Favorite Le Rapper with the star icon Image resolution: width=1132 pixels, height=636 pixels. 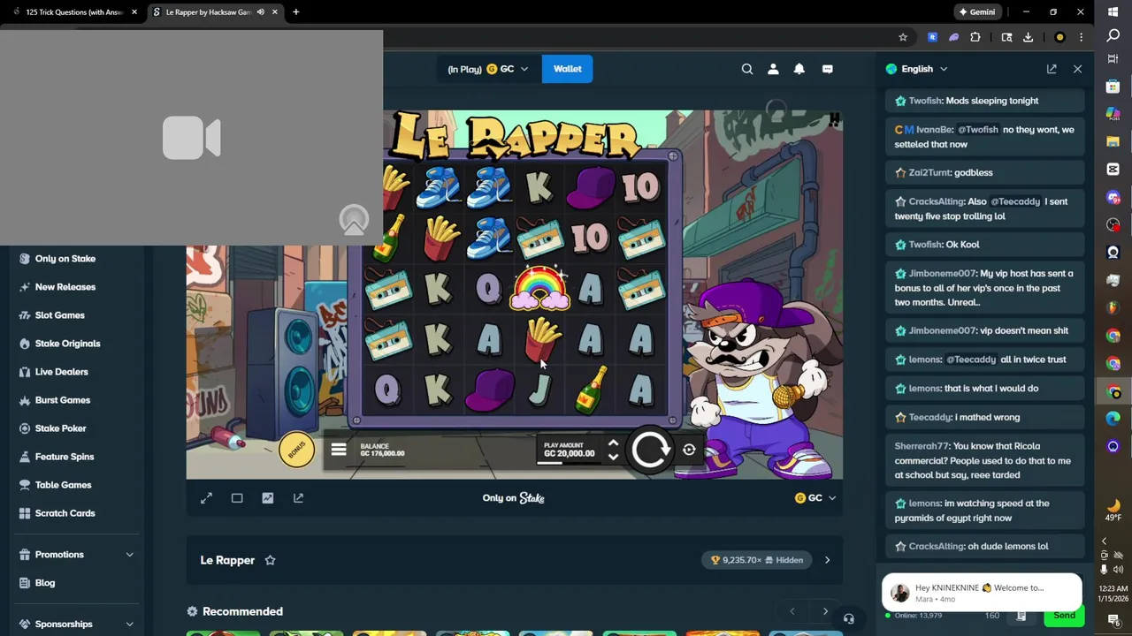270,560
